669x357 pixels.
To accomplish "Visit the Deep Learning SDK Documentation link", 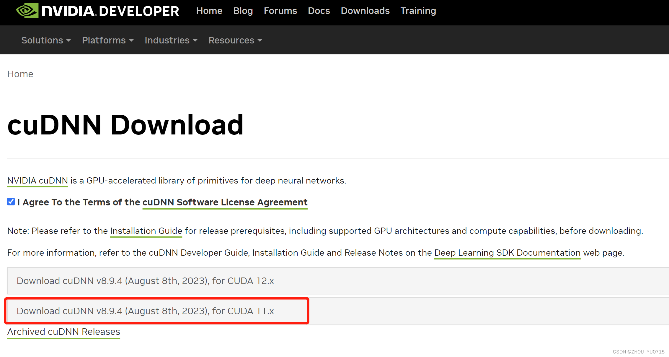I will [x=507, y=253].
